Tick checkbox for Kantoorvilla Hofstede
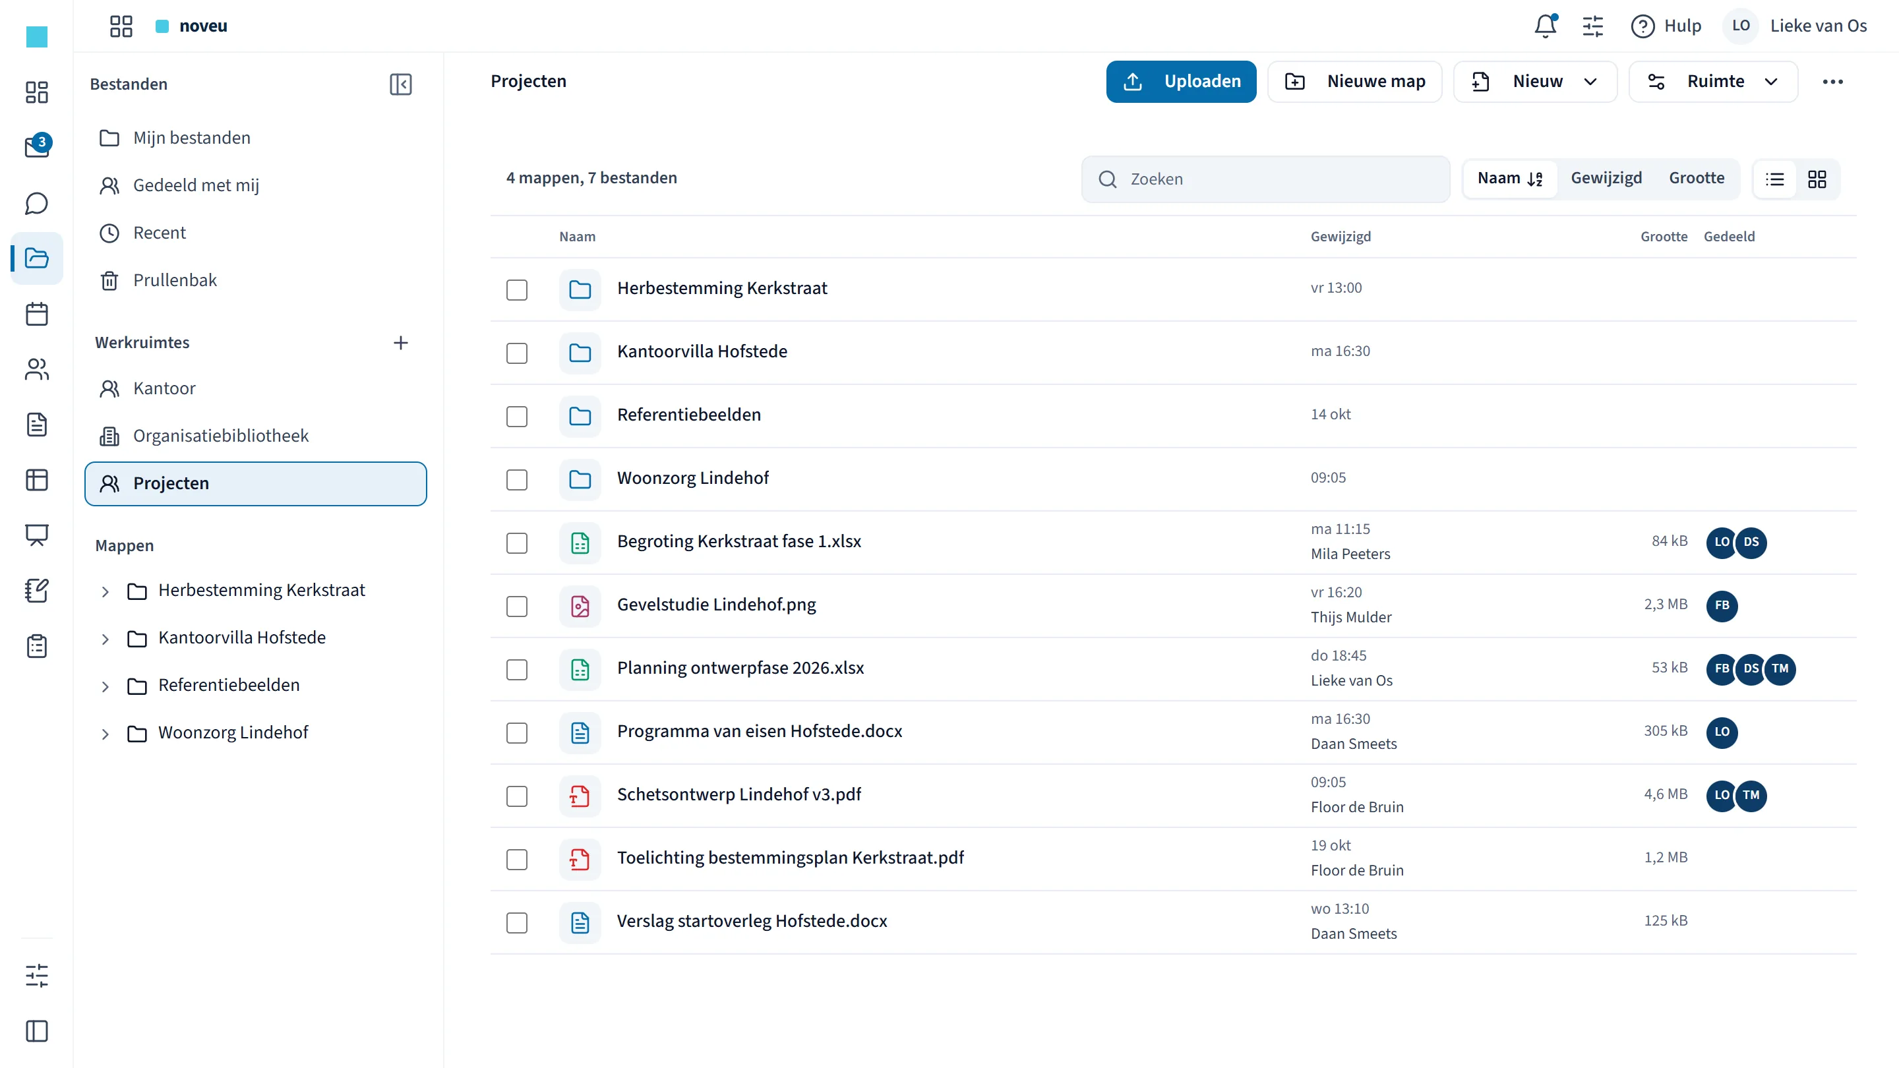 (x=517, y=353)
